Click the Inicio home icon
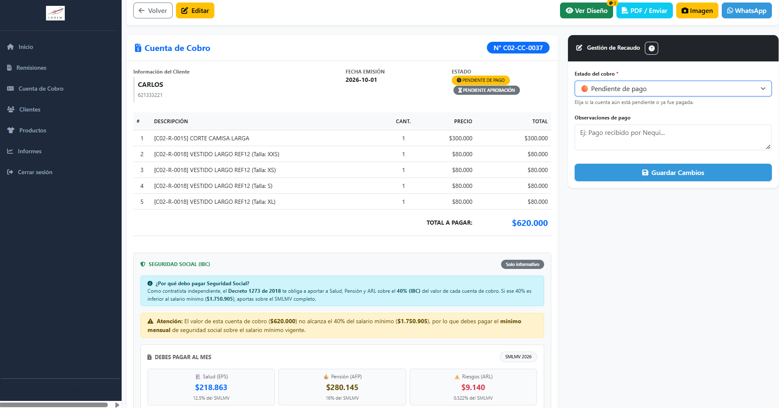This screenshot has width=779, height=408. [x=10, y=47]
